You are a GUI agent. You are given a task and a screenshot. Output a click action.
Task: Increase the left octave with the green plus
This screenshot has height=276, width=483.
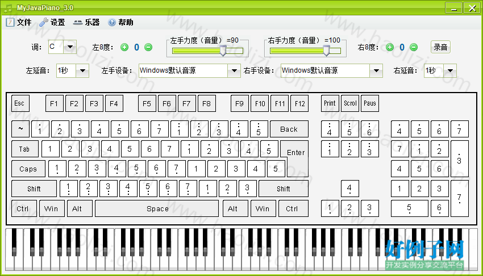[124, 47]
